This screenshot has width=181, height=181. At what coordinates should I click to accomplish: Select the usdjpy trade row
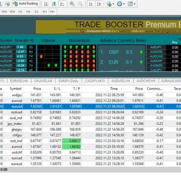pyautogui.click(x=90, y=95)
